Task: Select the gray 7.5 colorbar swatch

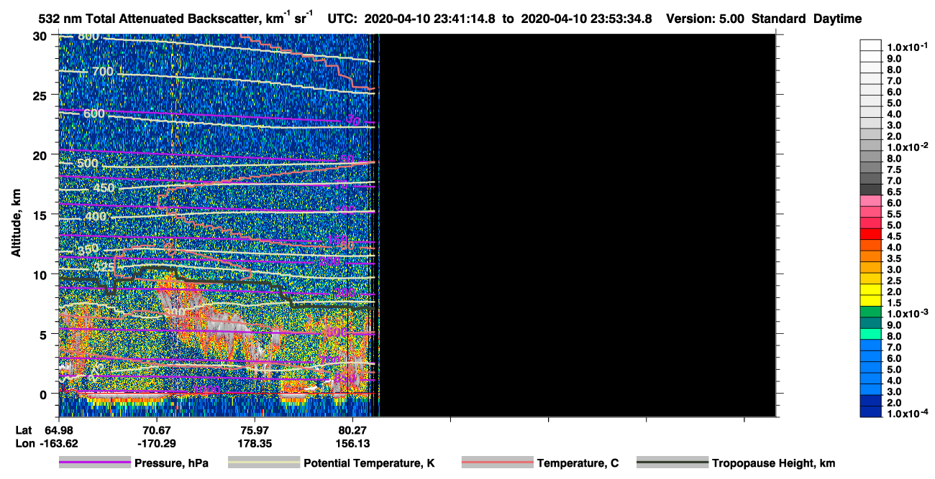Action: pyautogui.click(x=871, y=169)
